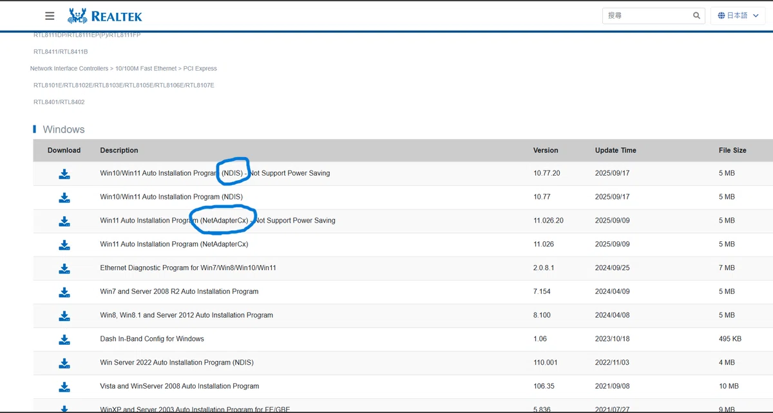Click version 8.100 cell
773x413 pixels.
(x=542, y=315)
